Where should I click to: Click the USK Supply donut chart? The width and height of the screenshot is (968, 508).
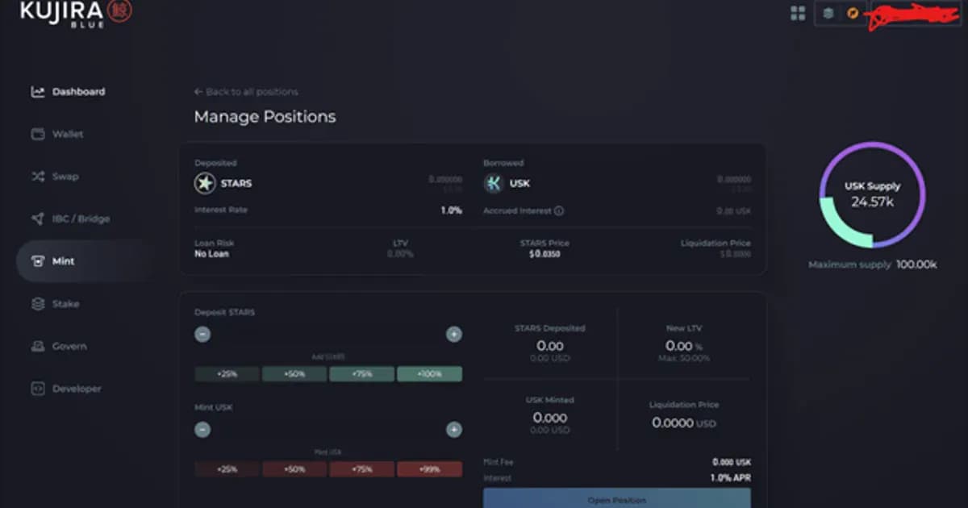(x=872, y=194)
